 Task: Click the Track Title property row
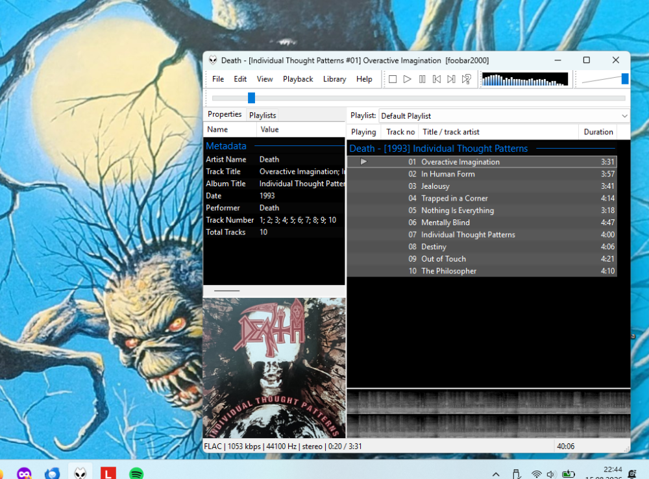[x=275, y=171]
